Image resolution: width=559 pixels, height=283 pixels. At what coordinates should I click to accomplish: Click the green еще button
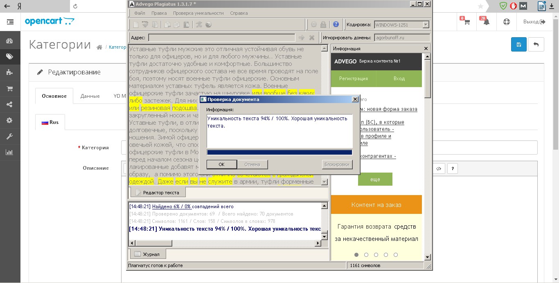(x=375, y=179)
